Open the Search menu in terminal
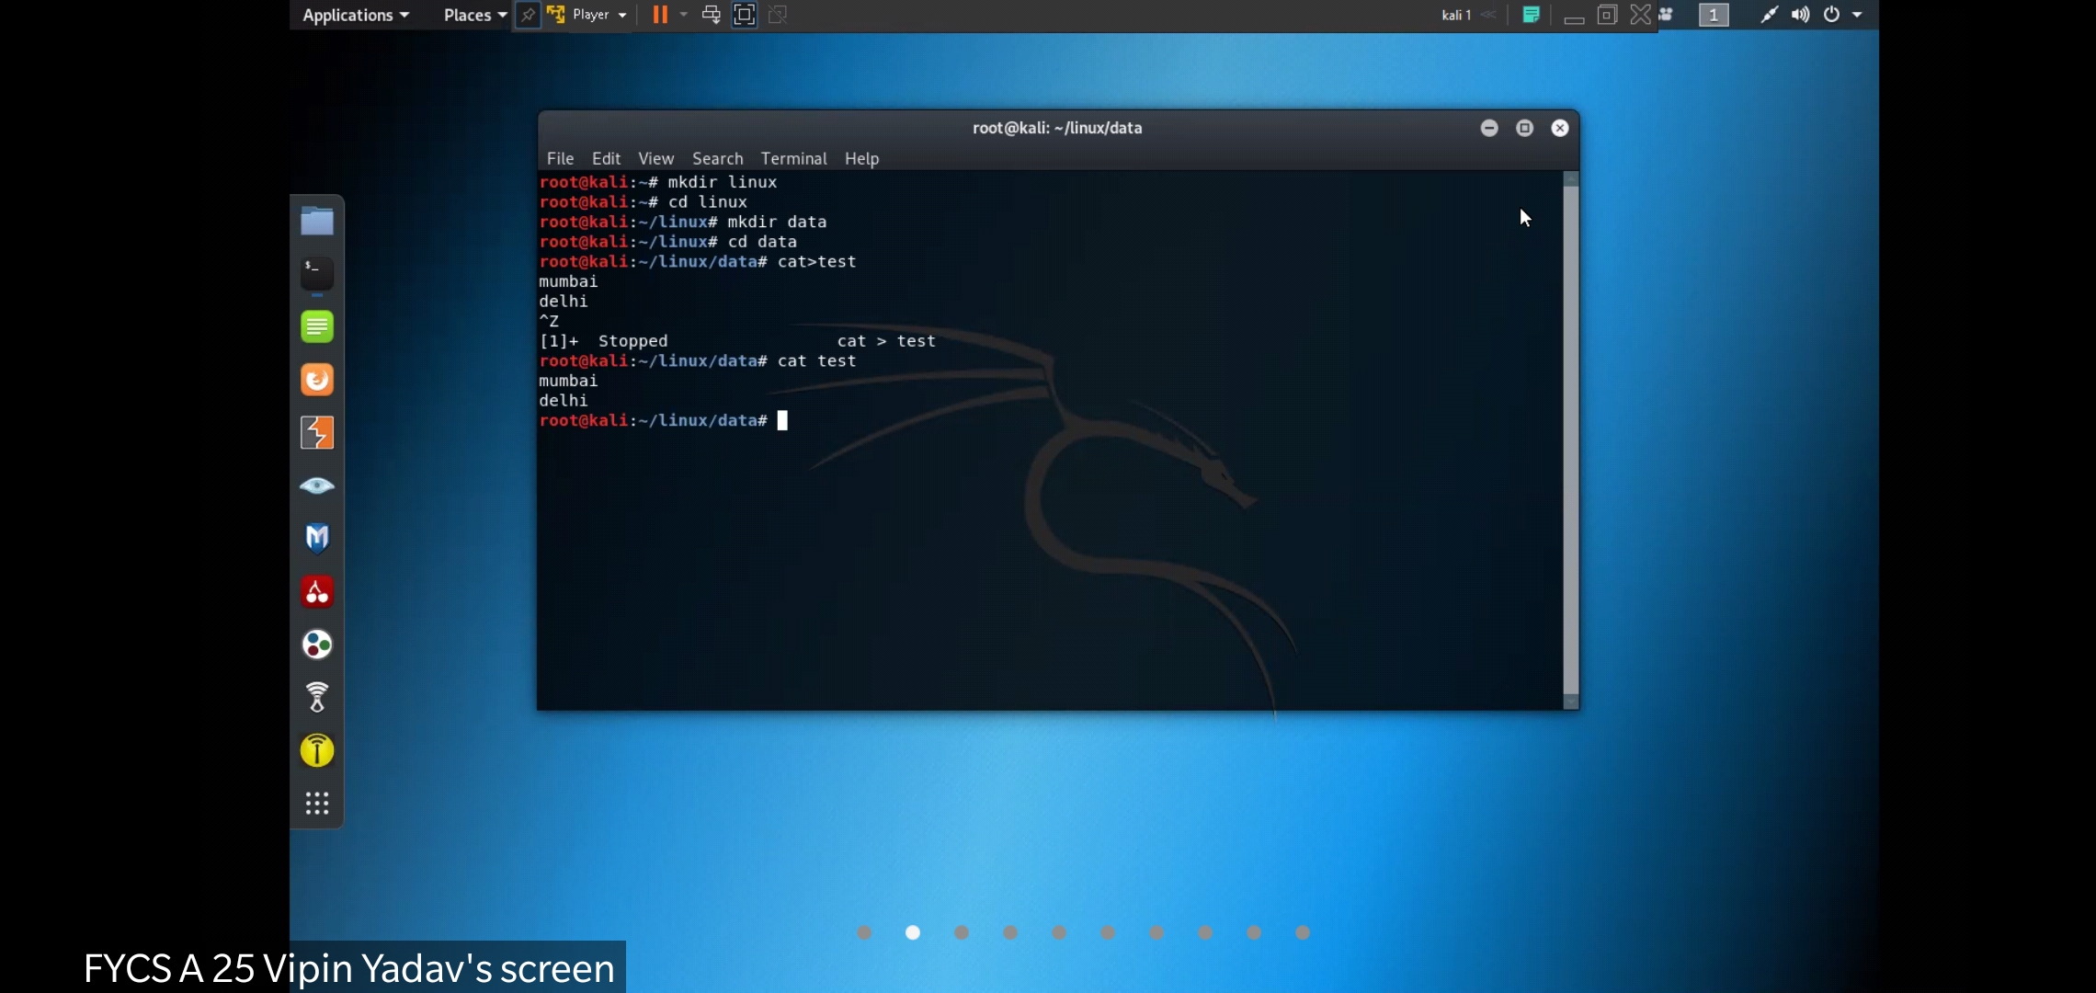Screen dimensions: 2096x993 pos(717,158)
